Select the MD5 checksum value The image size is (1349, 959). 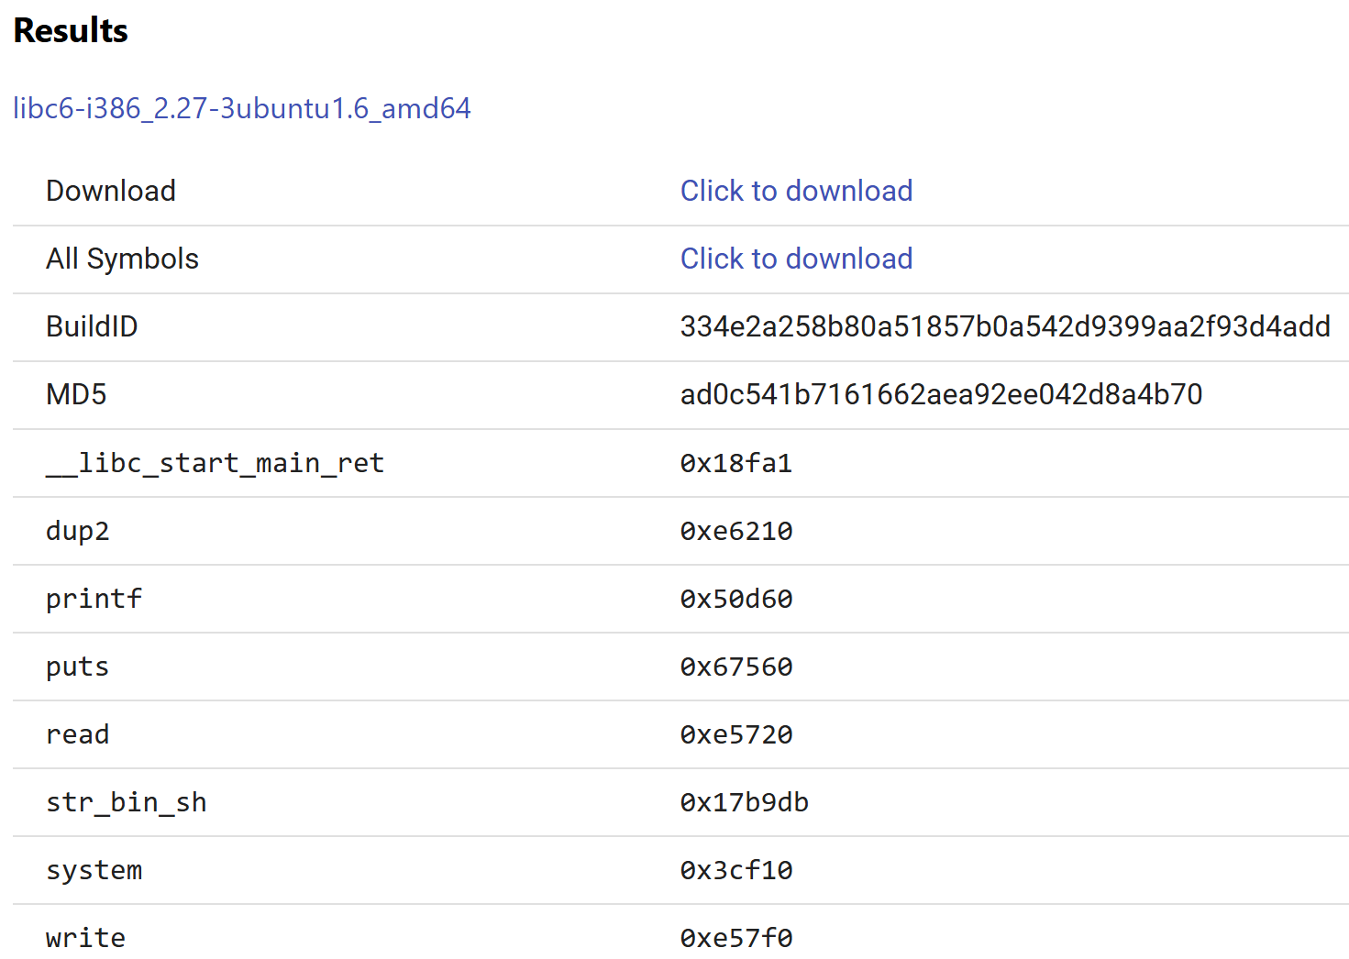[940, 394]
